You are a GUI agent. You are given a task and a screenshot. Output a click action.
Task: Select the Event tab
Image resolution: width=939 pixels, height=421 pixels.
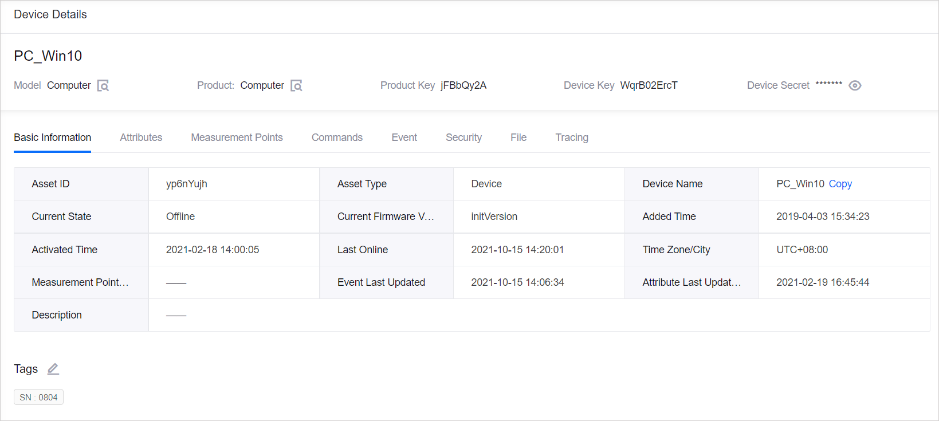pyautogui.click(x=404, y=137)
